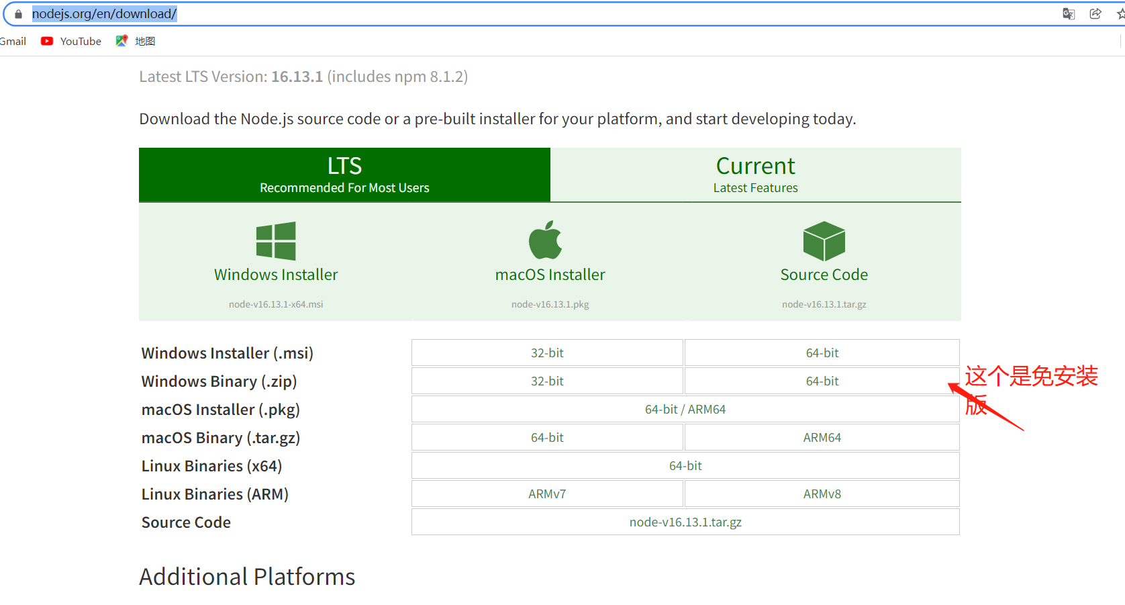Download Windows Binary (.zip) 64-bit
Screen dimensions: 1125x605
tap(822, 381)
